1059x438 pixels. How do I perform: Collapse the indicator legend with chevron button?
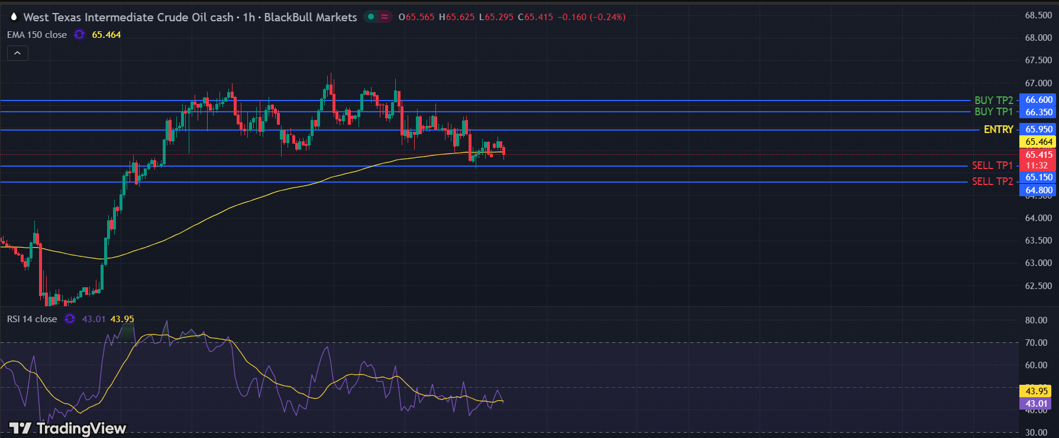(x=18, y=53)
